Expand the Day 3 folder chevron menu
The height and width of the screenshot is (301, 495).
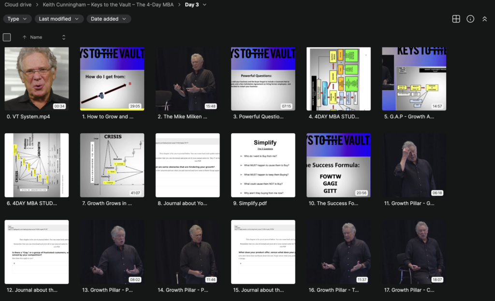[x=204, y=5]
